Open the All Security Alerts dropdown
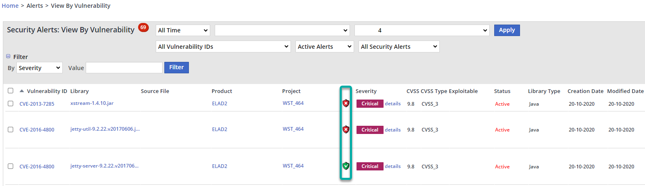Image resolution: width=645 pixels, height=186 pixels. pyautogui.click(x=399, y=47)
